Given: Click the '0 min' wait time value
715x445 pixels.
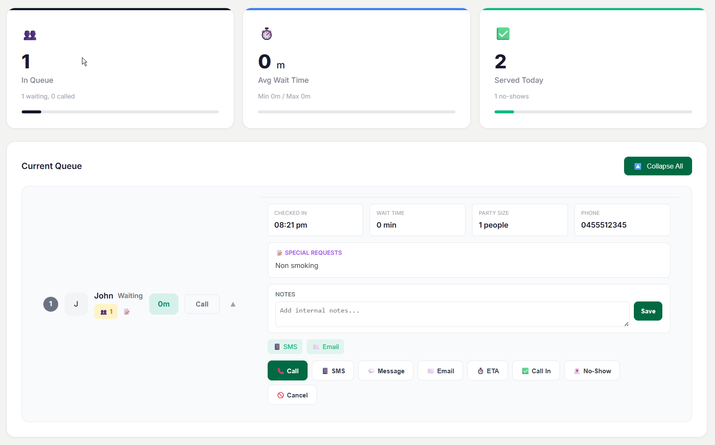Looking at the screenshot, I should 386,225.
